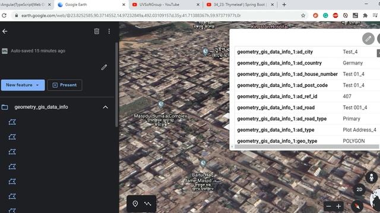Collapse the geometry_gis_data_info folder
The width and height of the screenshot is (380, 213).
(x=106, y=107)
